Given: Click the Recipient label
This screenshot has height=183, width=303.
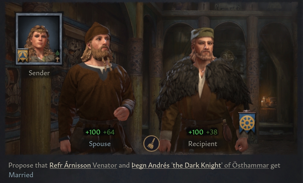Looking at the screenshot, I should pos(203,144).
